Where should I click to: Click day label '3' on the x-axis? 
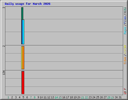[x=16, y=97]
